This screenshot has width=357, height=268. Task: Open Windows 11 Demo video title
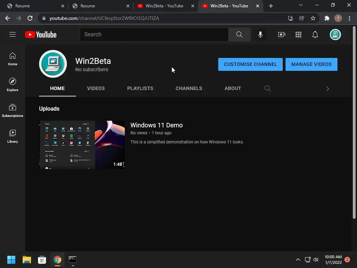[157, 125]
